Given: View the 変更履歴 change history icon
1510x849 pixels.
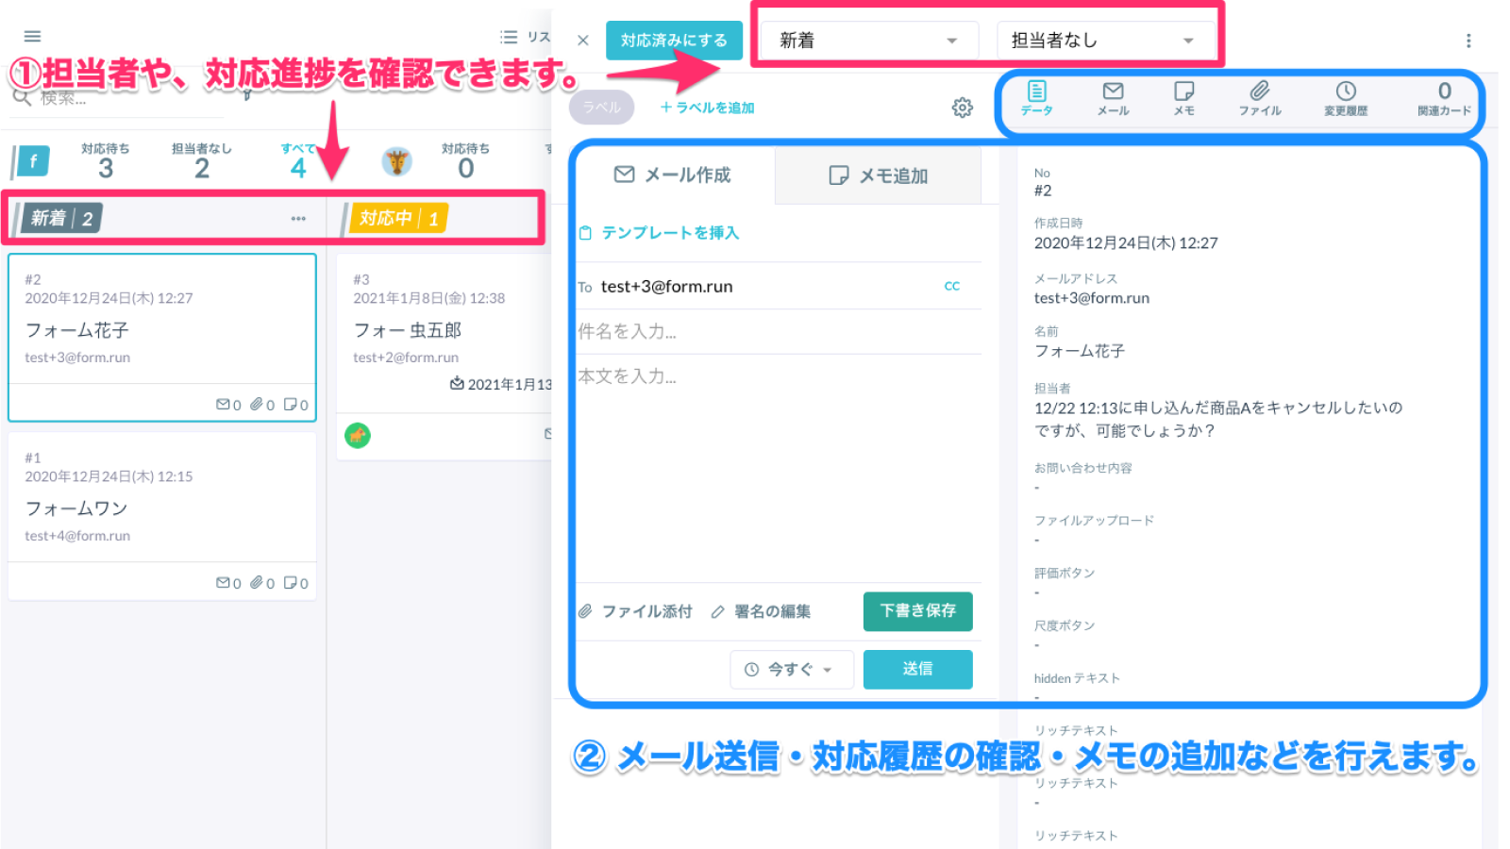Looking at the screenshot, I should pos(1346,99).
